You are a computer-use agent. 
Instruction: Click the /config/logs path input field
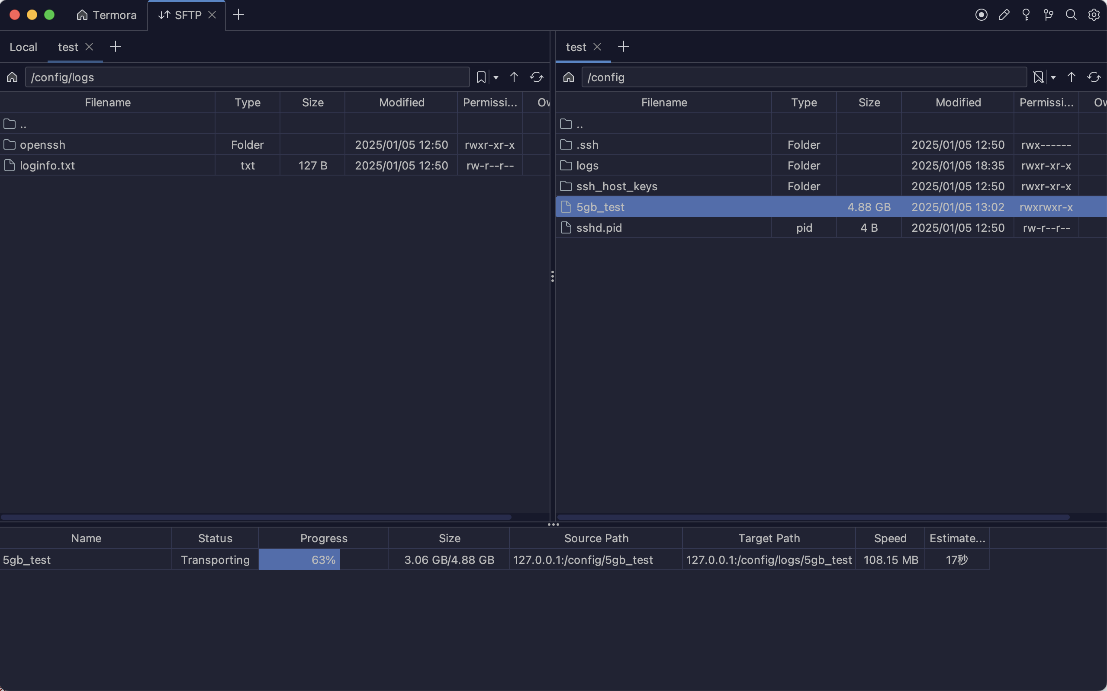247,77
